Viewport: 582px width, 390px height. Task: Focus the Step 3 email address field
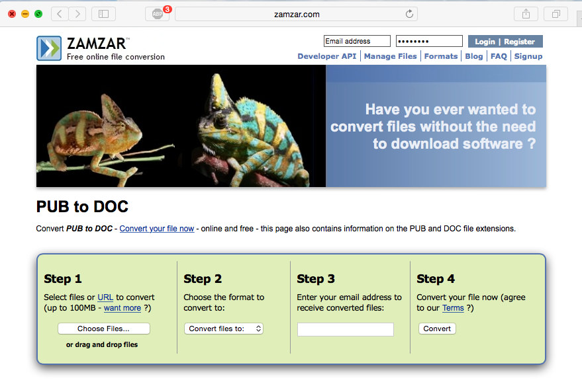345,329
